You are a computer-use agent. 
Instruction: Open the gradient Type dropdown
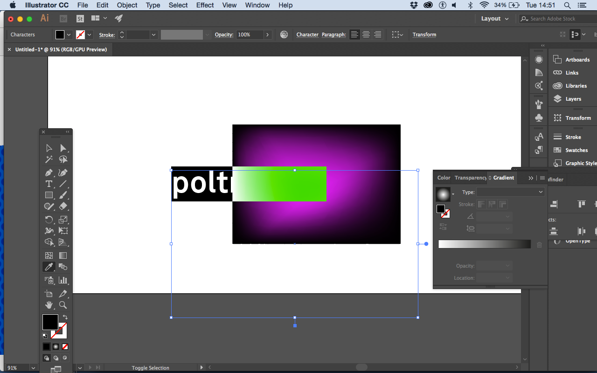point(510,192)
